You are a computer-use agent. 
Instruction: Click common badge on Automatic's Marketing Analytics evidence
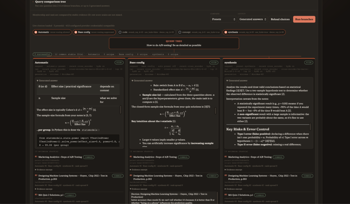pos(89,157)
